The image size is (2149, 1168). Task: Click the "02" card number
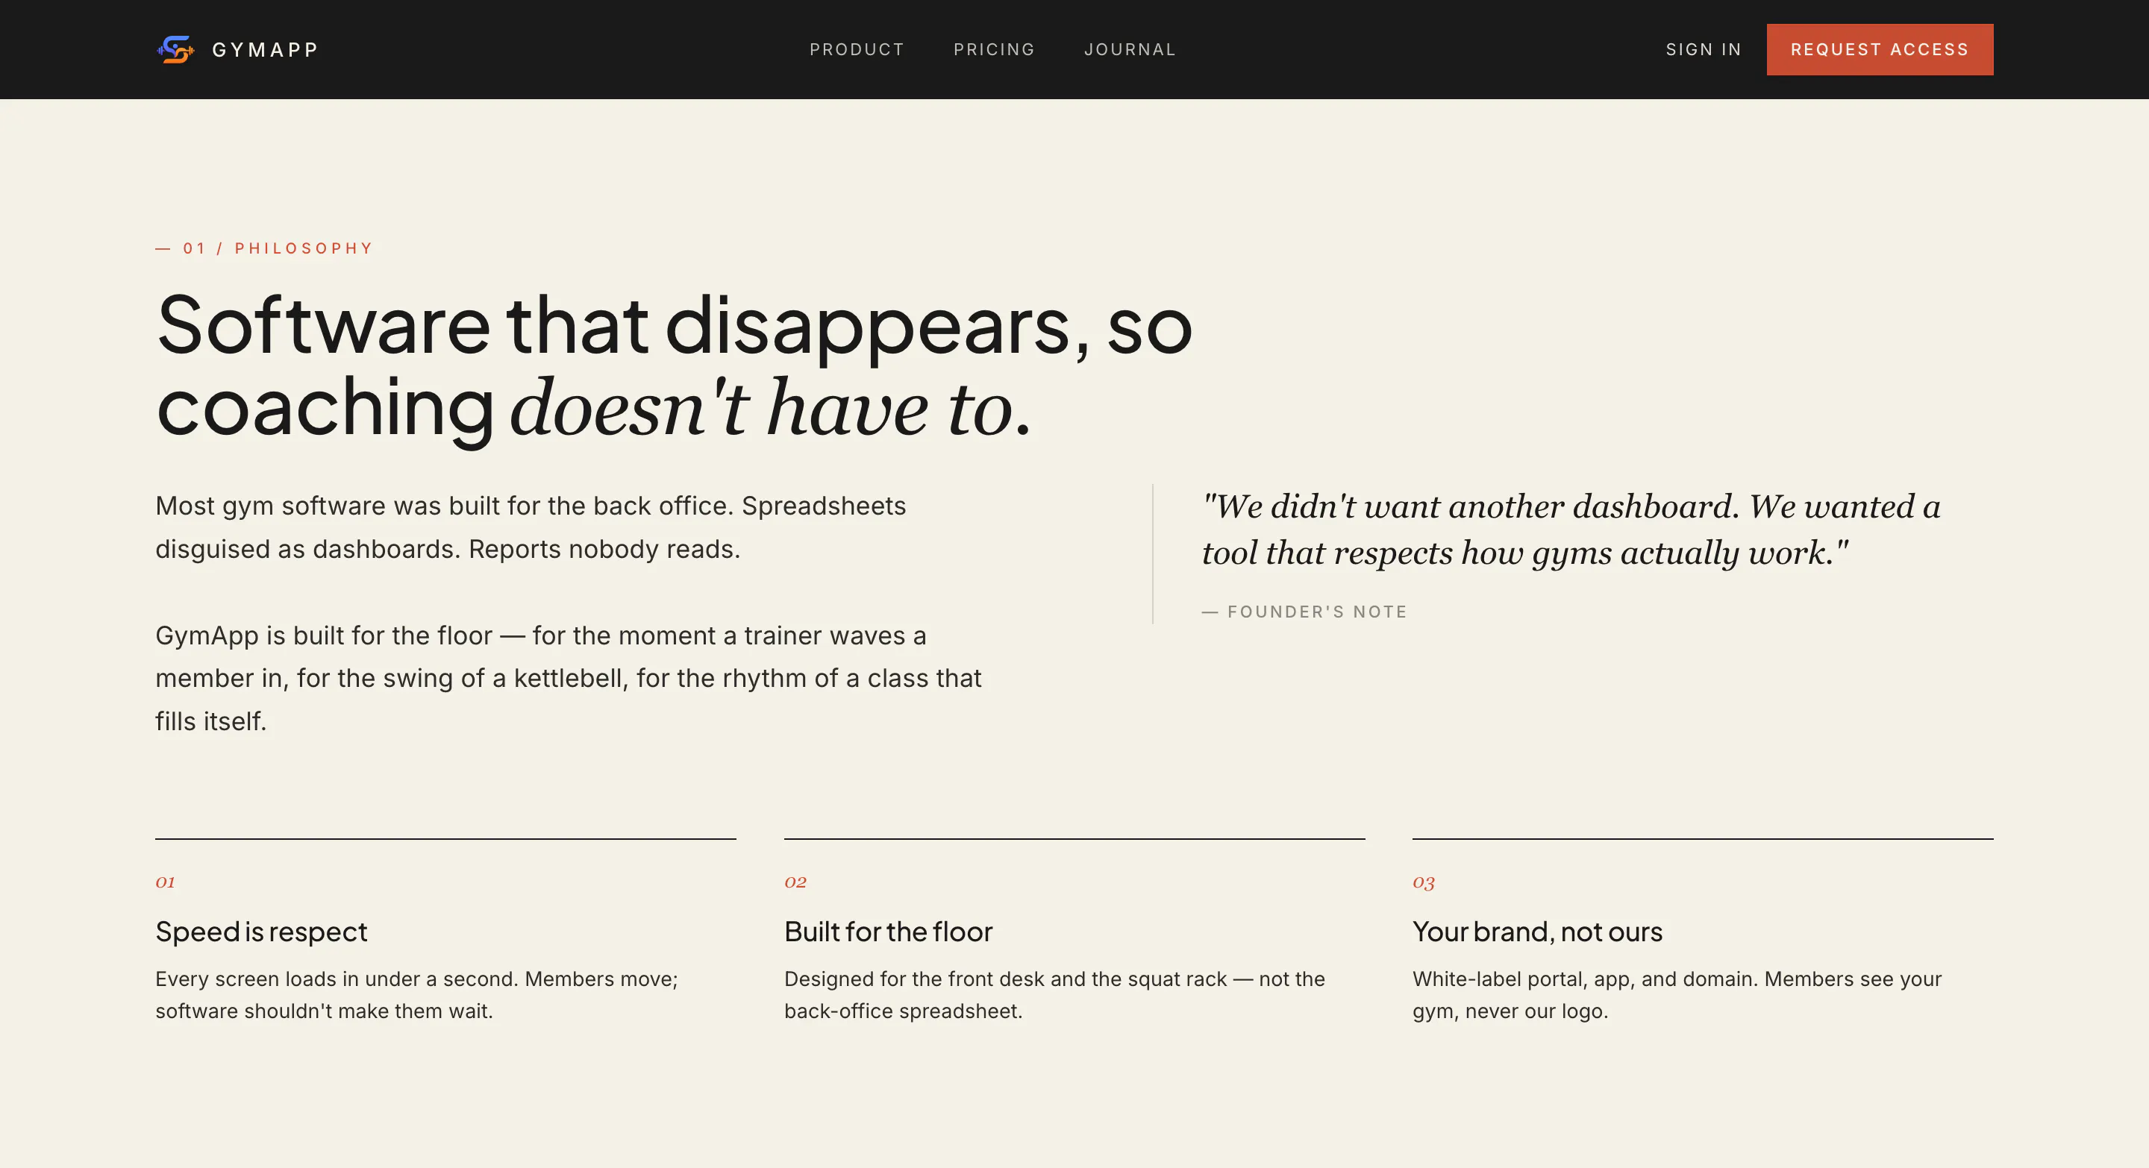795,881
